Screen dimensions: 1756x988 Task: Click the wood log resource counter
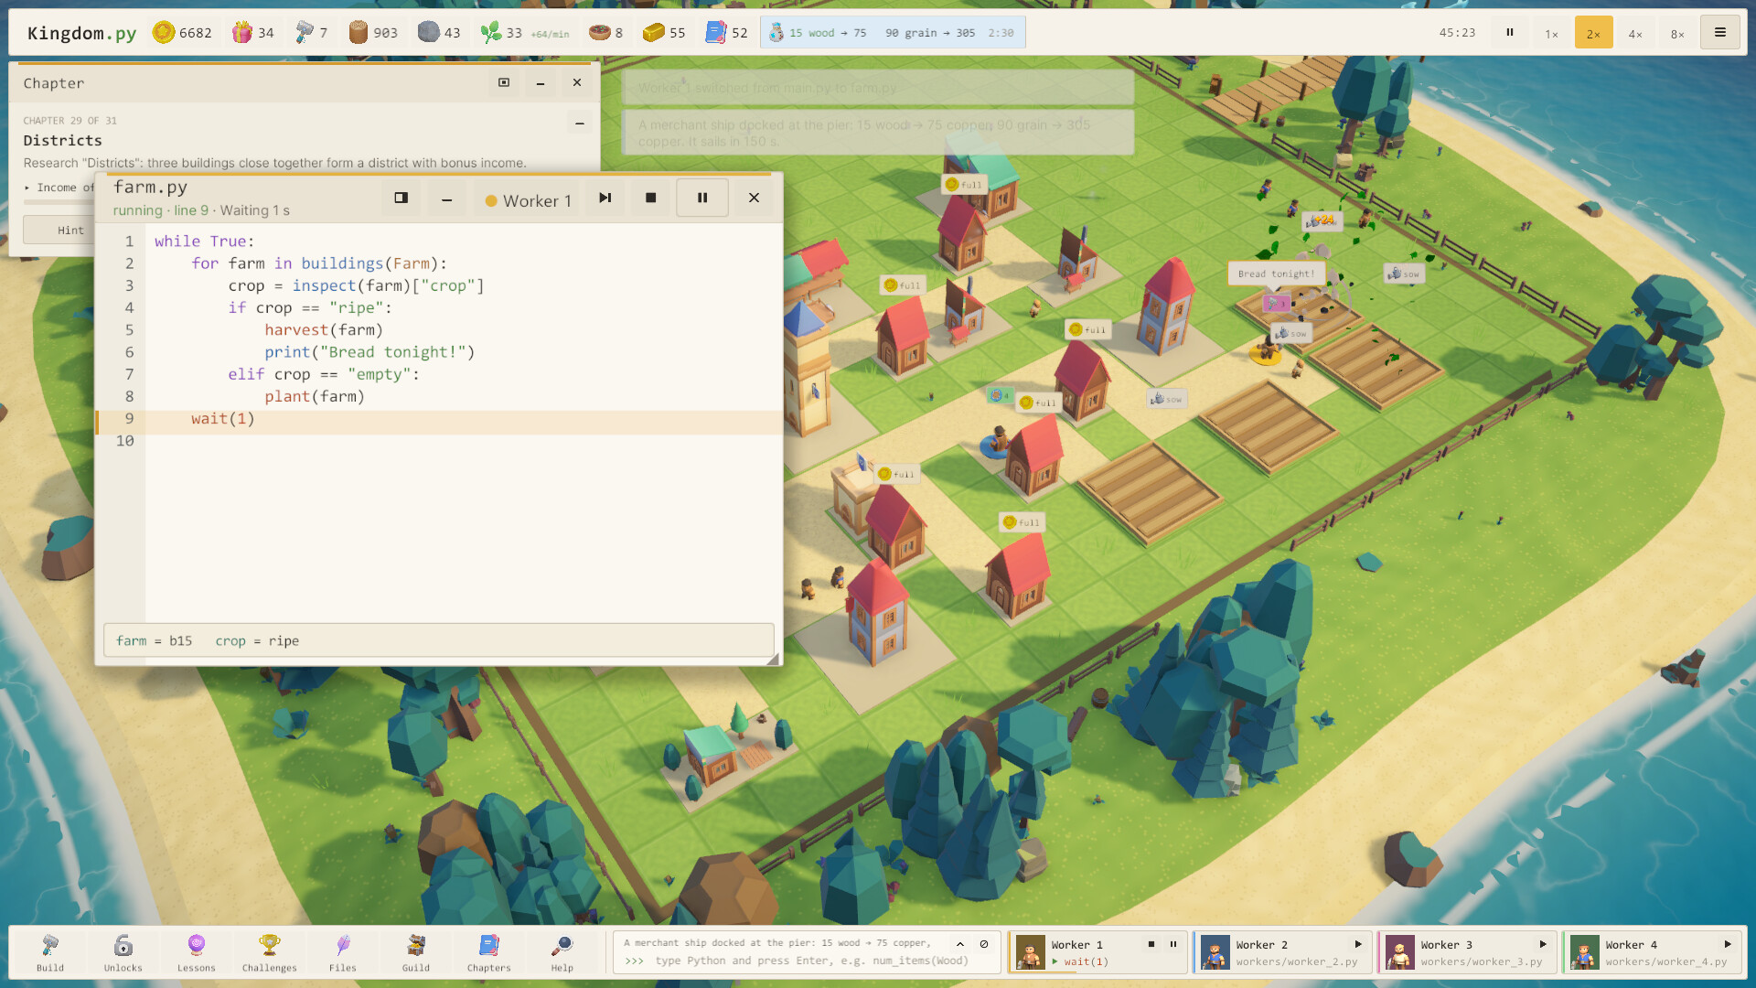point(374,33)
